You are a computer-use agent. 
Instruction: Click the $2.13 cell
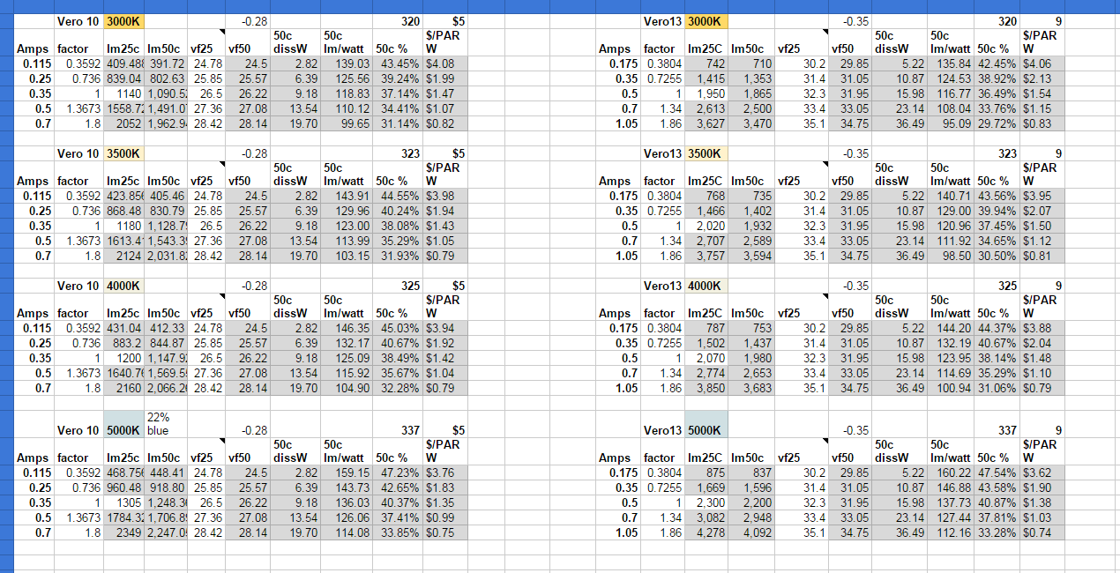coord(1043,78)
